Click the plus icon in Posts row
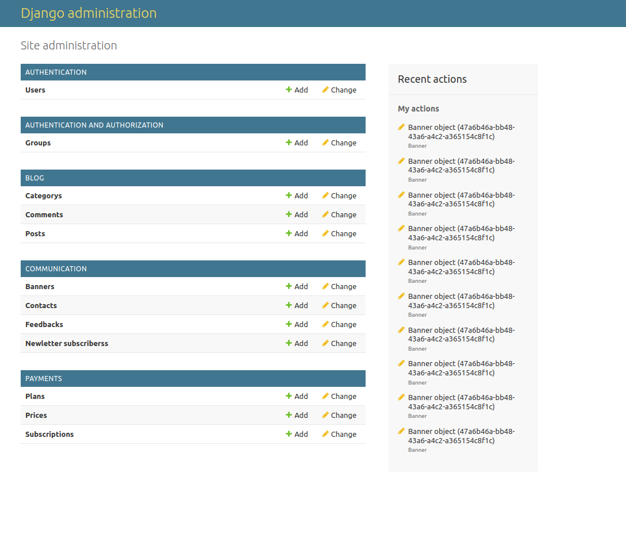 pyautogui.click(x=289, y=233)
